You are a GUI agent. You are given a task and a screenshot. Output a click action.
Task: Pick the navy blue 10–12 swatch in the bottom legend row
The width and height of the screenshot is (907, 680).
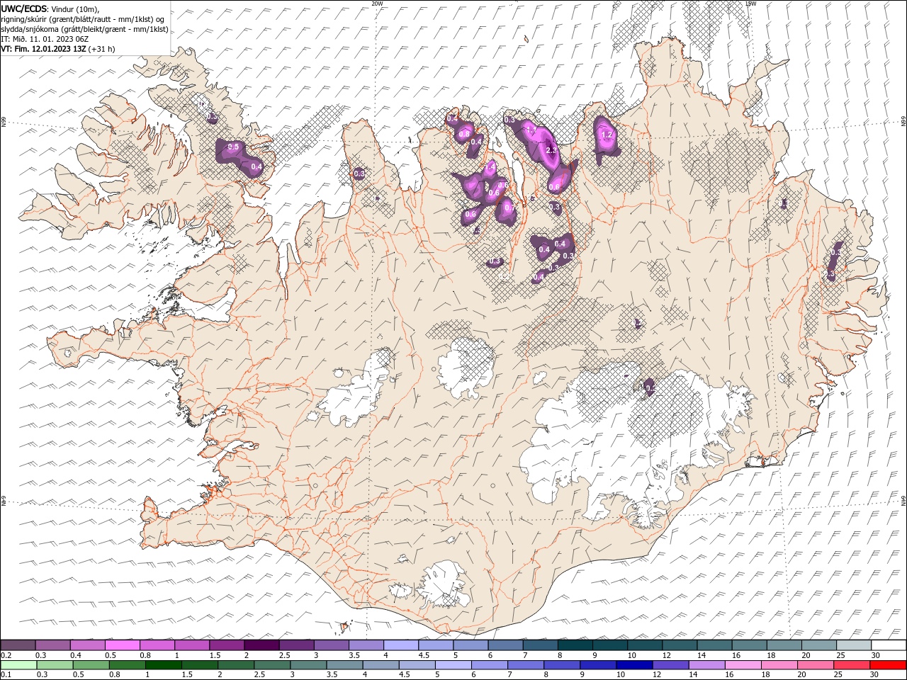coord(633,665)
